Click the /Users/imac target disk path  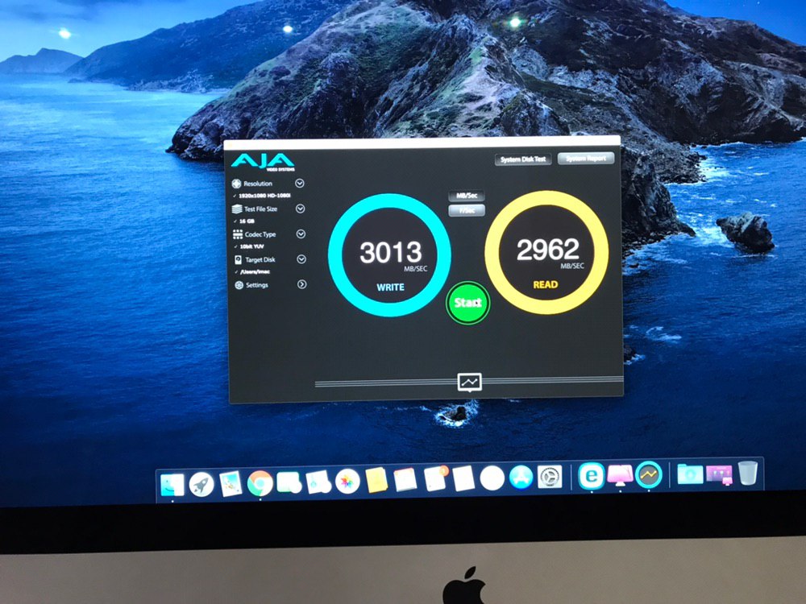point(255,271)
